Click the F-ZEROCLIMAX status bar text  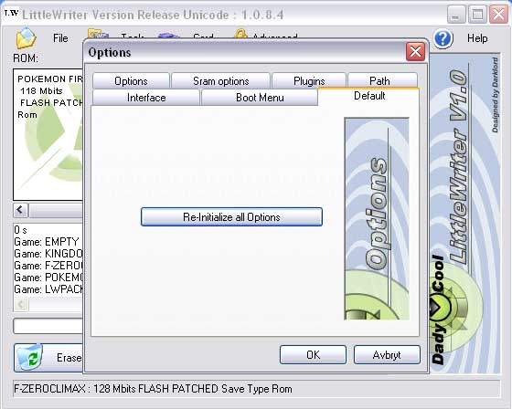coord(153,389)
